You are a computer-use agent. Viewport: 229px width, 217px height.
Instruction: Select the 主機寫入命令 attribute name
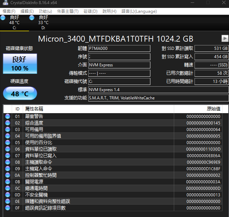(x=39, y=169)
